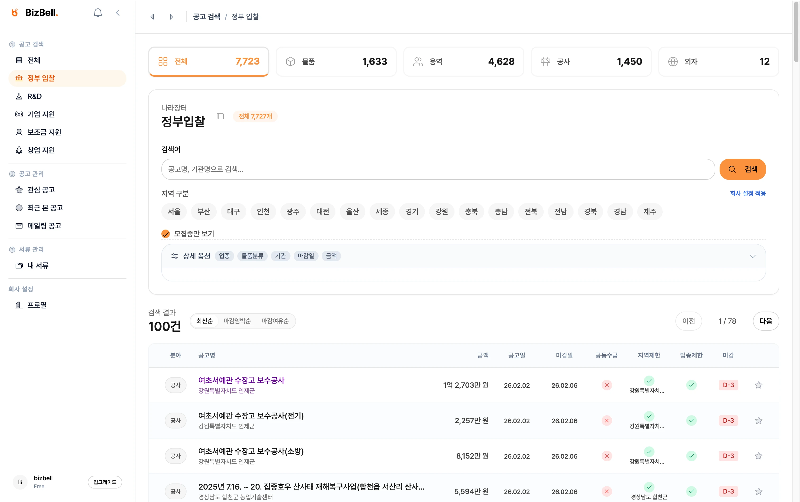
Task: Star the 여초서예관 수장고 보수공사(전기) listing
Action: [758, 421]
